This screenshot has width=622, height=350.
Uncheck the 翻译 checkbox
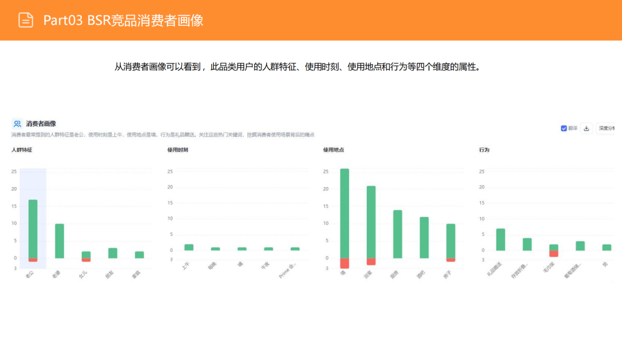tap(564, 128)
